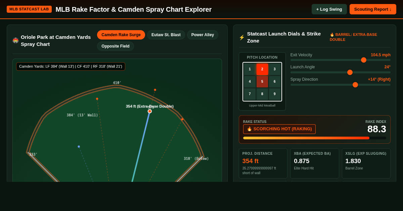This screenshot has width=403, height=211.
Task: Click the +14° (Right) spray direction reading
Action: (379, 79)
